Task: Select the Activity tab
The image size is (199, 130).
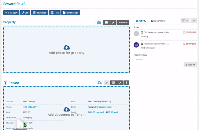Action: pyautogui.click(x=141, y=21)
